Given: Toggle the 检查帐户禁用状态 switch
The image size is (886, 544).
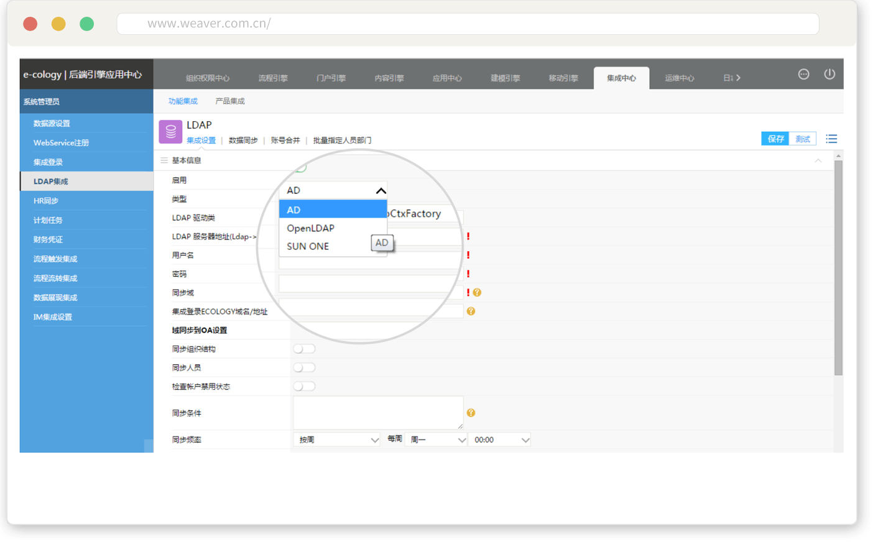Looking at the screenshot, I should pyautogui.click(x=304, y=386).
